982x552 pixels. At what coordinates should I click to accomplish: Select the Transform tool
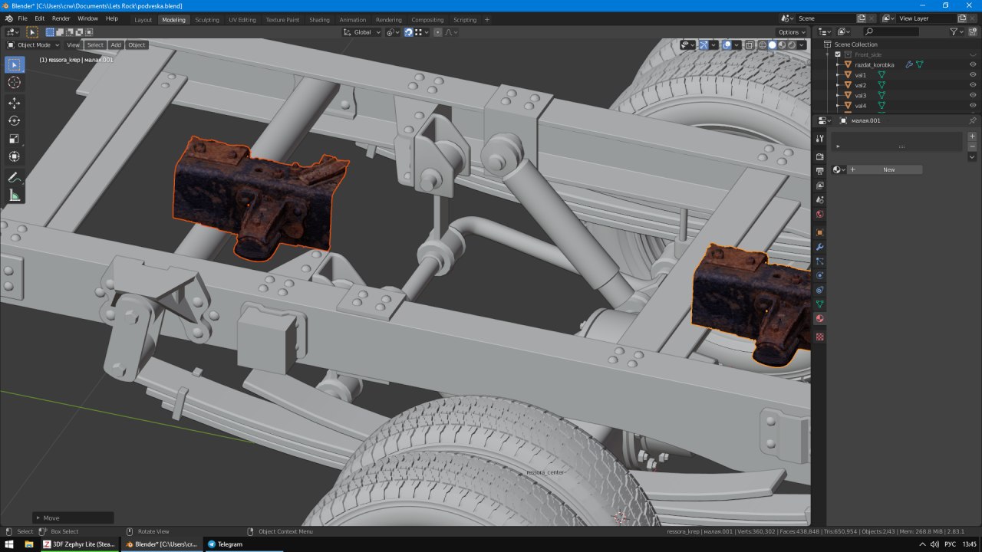pos(15,156)
